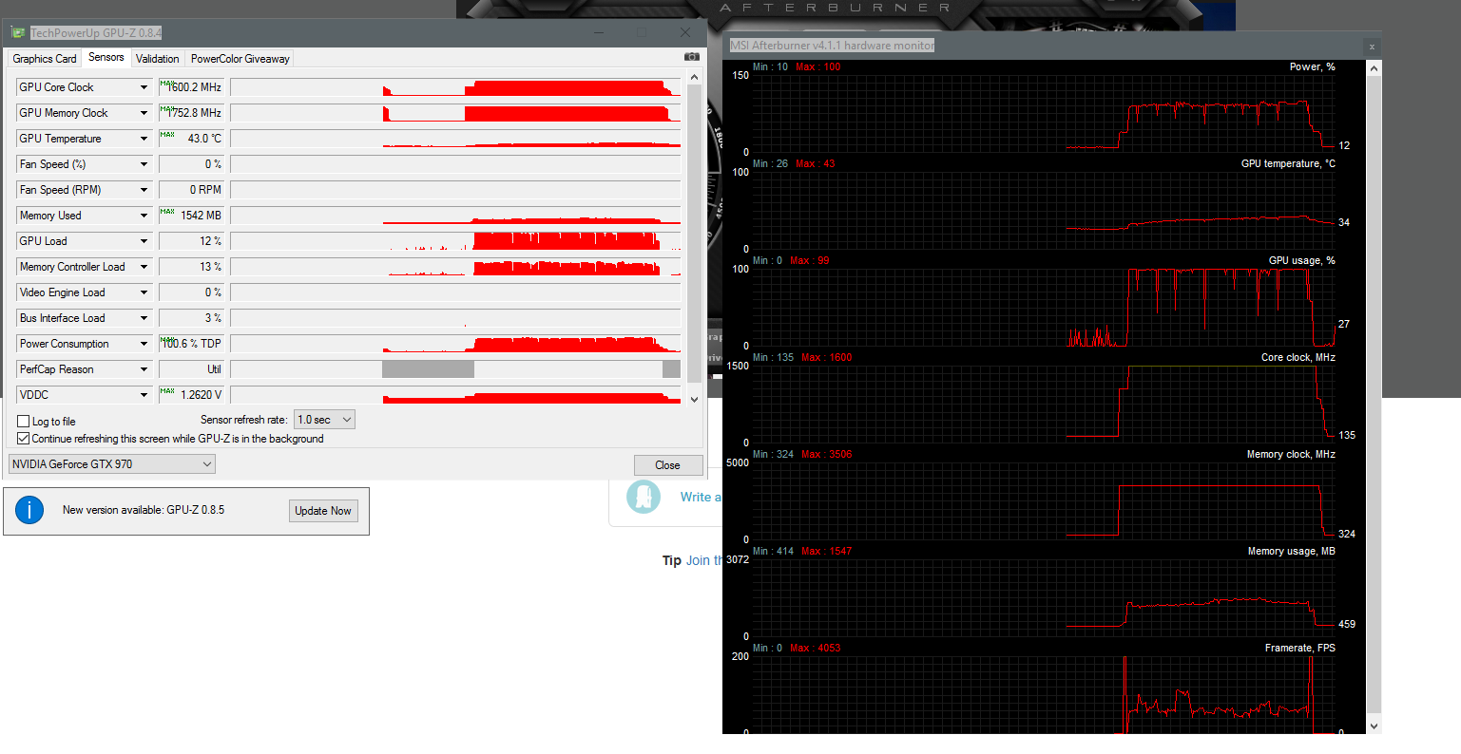Open the NVIDIA GeForce GTX 970 selector
The height and width of the screenshot is (754, 1461).
pos(112,464)
